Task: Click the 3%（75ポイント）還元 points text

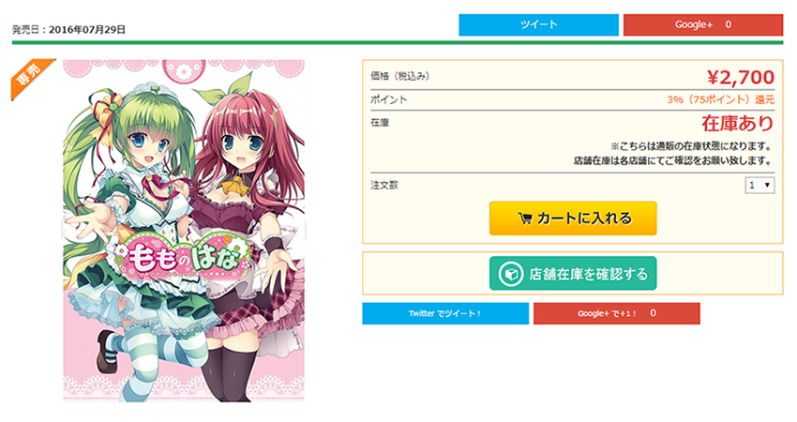Action: coord(721,99)
